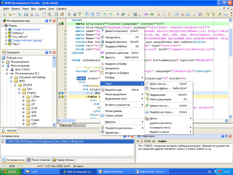Choose Копировать in the context menu
Viewport: 233px width, 175px height.
(x=122, y=68)
